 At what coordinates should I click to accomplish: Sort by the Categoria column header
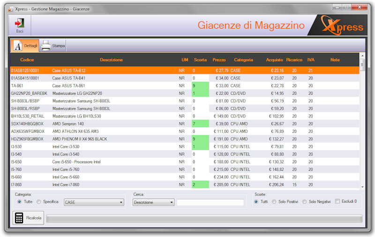click(x=243, y=60)
